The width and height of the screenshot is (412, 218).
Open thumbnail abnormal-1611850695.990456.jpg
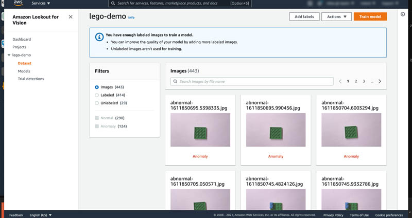[276, 130]
